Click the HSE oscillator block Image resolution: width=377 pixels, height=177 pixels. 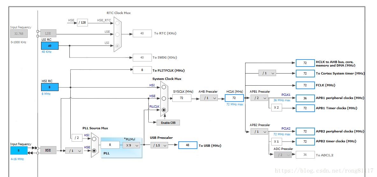(x=48, y=150)
